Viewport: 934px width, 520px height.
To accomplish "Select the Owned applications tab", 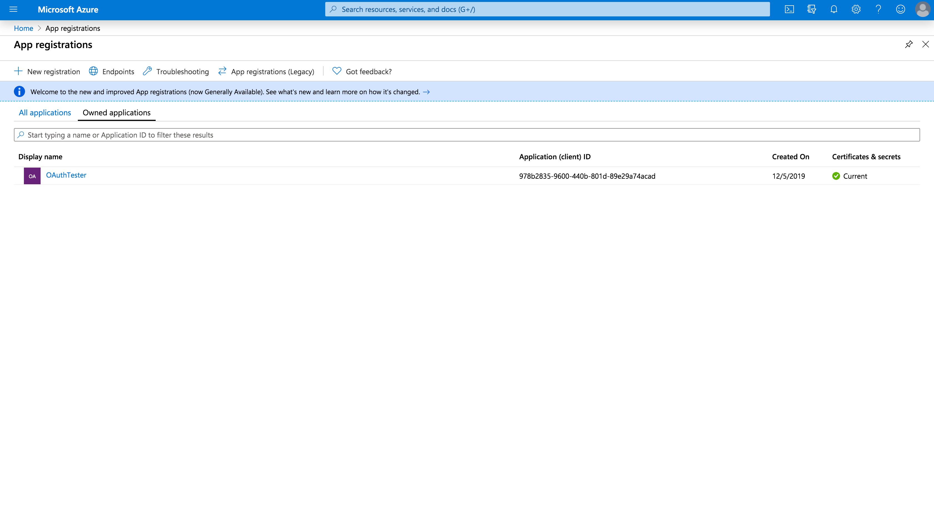I will click(x=116, y=112).
